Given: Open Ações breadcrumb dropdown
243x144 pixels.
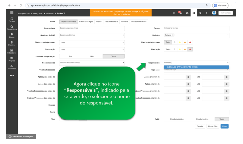Looking at the screenshot, I should [x=61, y=14].
